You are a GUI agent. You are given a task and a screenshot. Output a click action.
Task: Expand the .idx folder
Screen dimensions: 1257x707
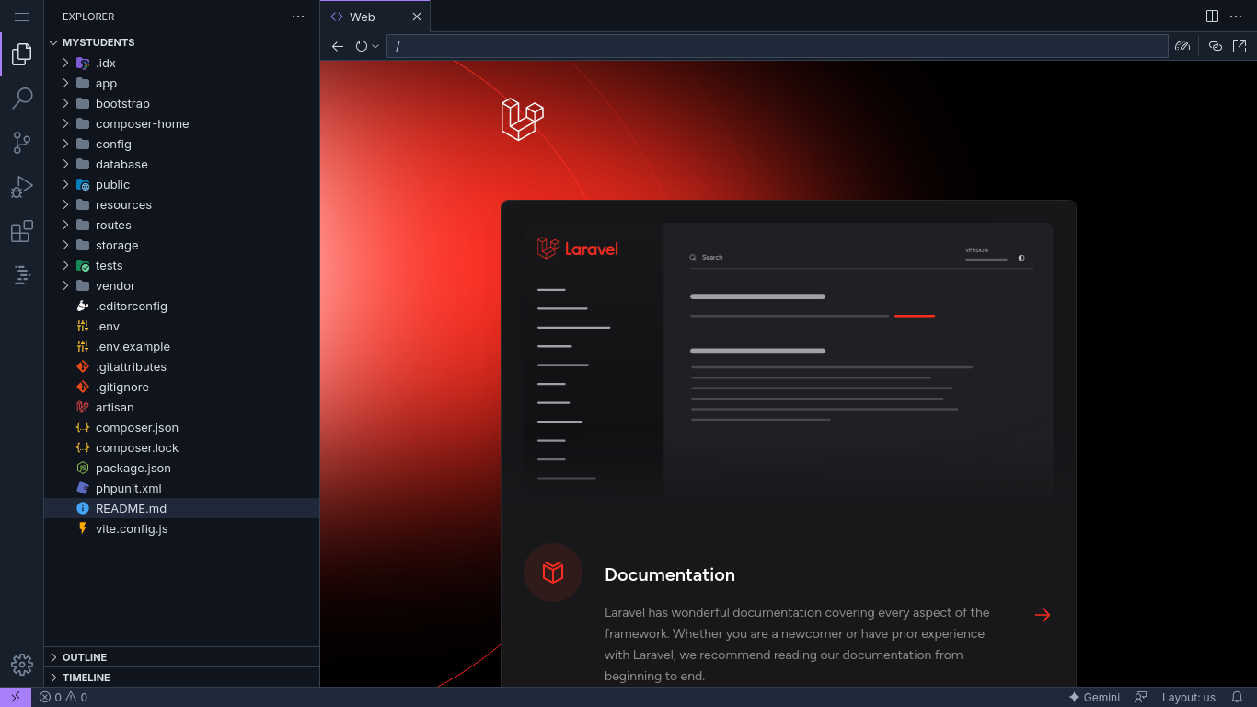(182, 63)
